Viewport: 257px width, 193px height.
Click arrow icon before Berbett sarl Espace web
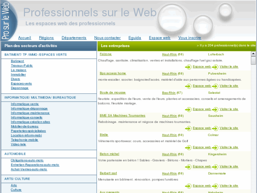click(x=188, y=186)
